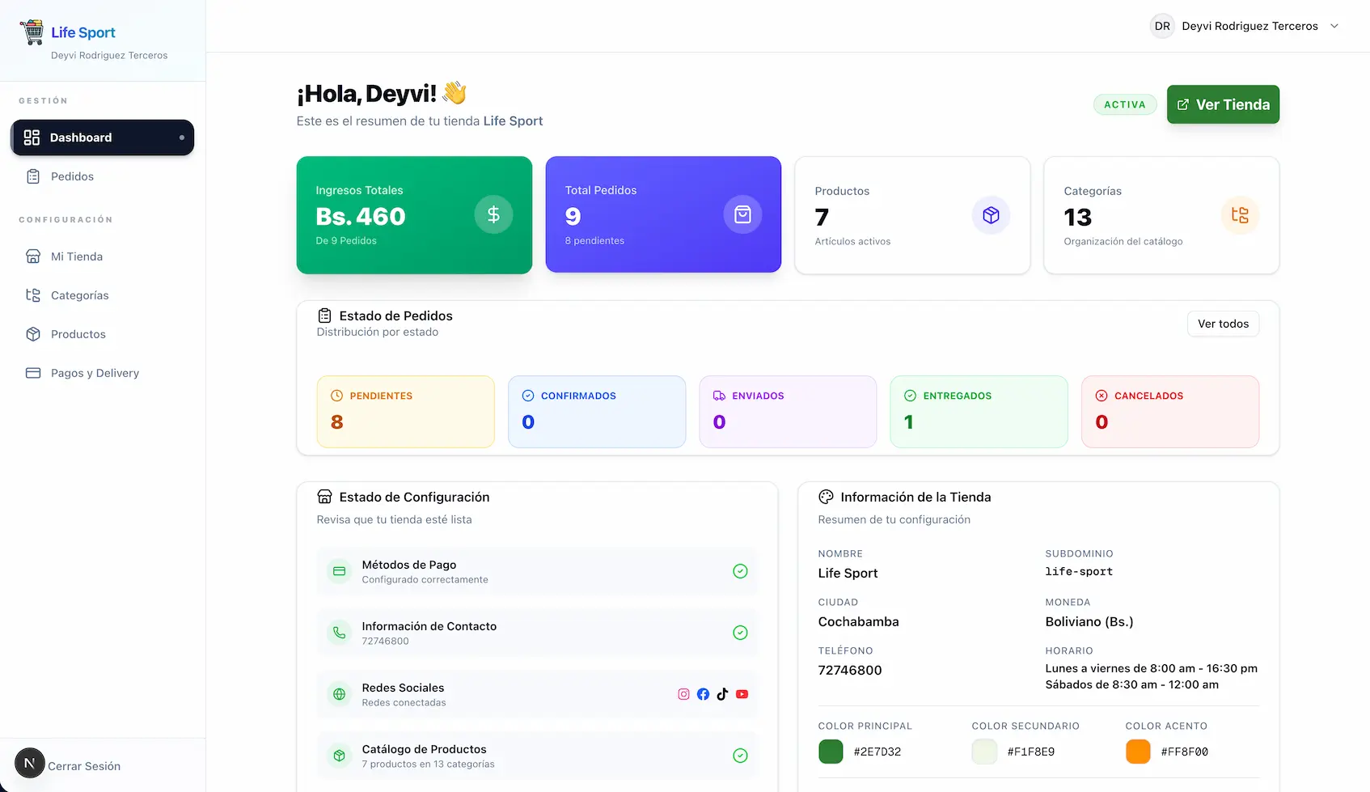
Task: Click the Life Sport link in the summary sentence
Action: (x=513, y=121)
